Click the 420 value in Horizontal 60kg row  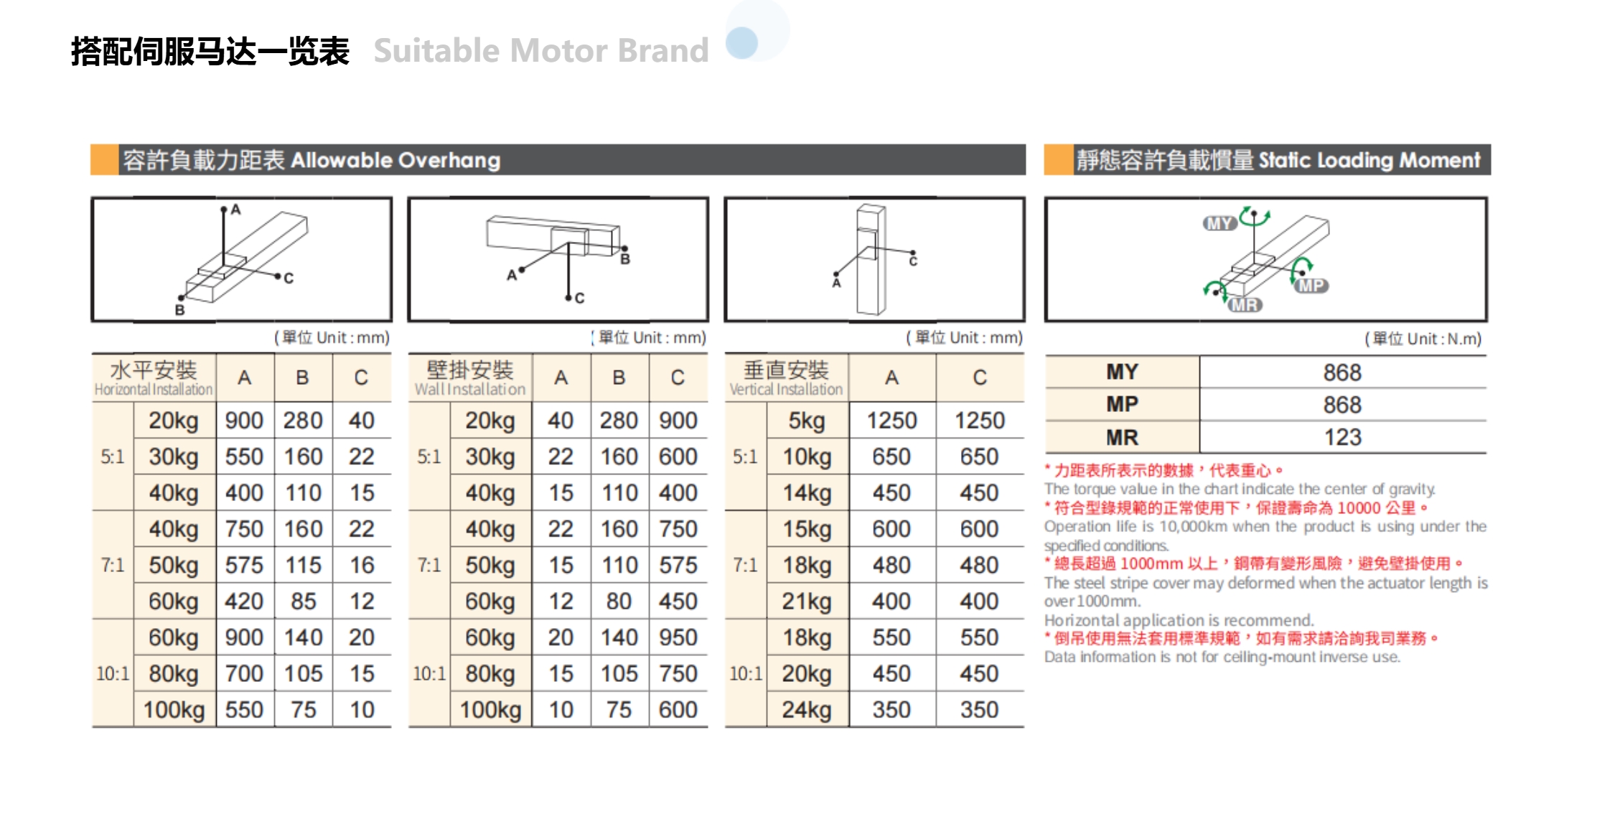(244, 602)
